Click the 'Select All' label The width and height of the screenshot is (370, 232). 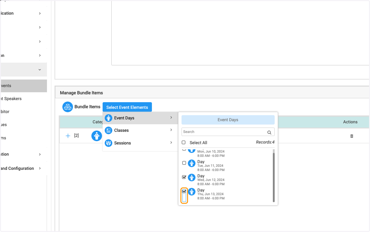(x=198, y=143)
